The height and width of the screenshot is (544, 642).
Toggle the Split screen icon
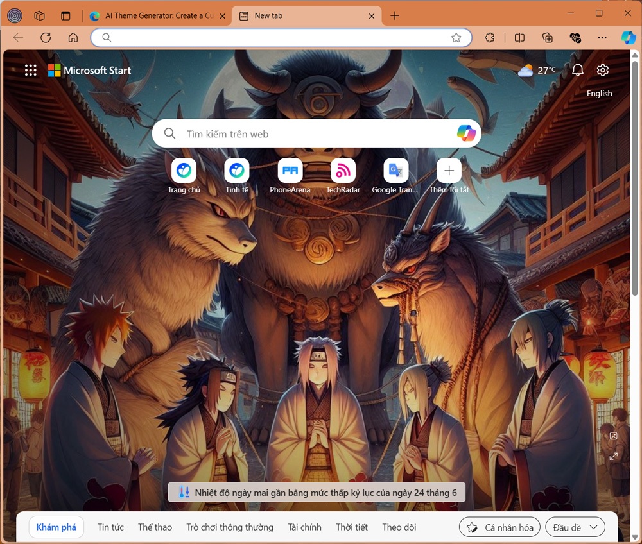coord(519,38)
